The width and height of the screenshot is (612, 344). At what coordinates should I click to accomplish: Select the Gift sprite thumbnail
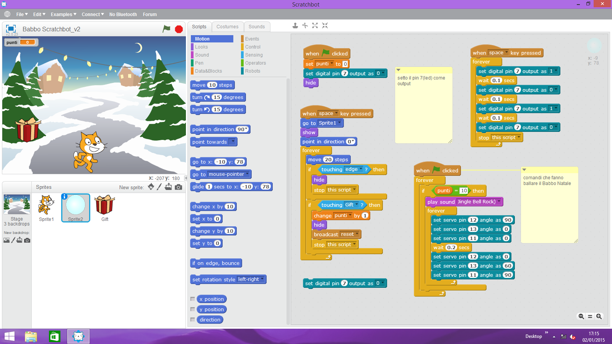click(x=105, y=208)
